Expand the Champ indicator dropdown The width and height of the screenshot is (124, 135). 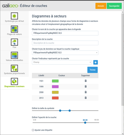click(62, 62)
